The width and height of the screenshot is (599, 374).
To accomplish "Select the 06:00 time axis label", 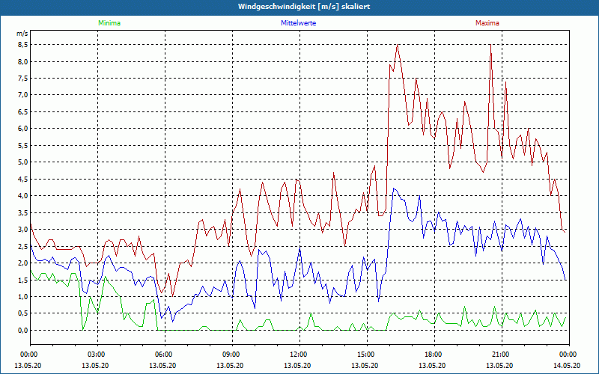I will click(x=163, y=355).
